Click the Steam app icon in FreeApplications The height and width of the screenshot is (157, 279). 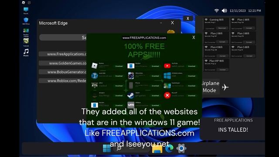point(131,95)
